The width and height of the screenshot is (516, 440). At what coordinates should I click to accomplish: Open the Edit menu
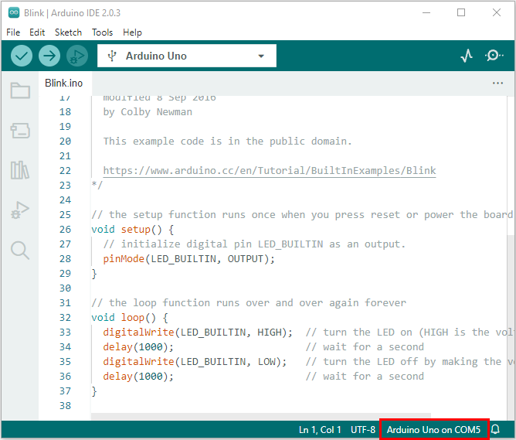(37, 32)
